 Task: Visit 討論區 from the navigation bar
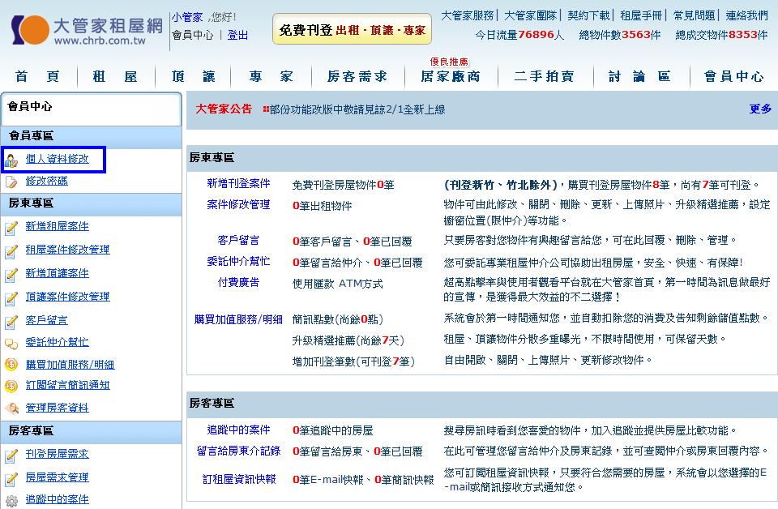pyautogui.click(x=640, y=76)
